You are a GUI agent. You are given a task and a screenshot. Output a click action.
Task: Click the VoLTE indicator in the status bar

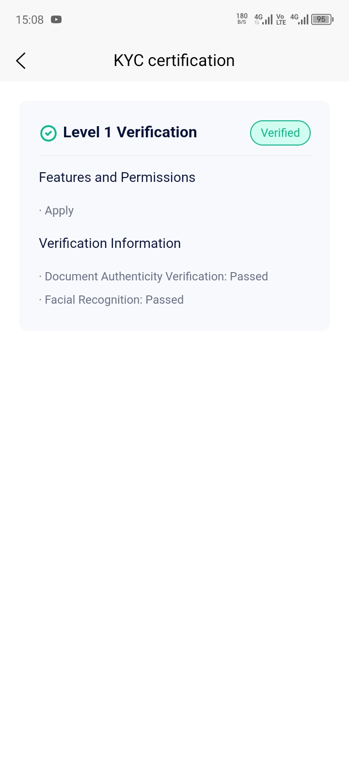(x=281, y=19)
